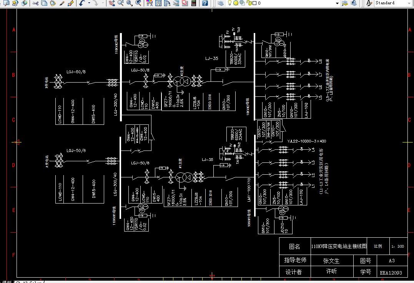Toggle layer 0 freeze sun icon
The width and height of the screenshot is (414, 283).
[236, 3]
